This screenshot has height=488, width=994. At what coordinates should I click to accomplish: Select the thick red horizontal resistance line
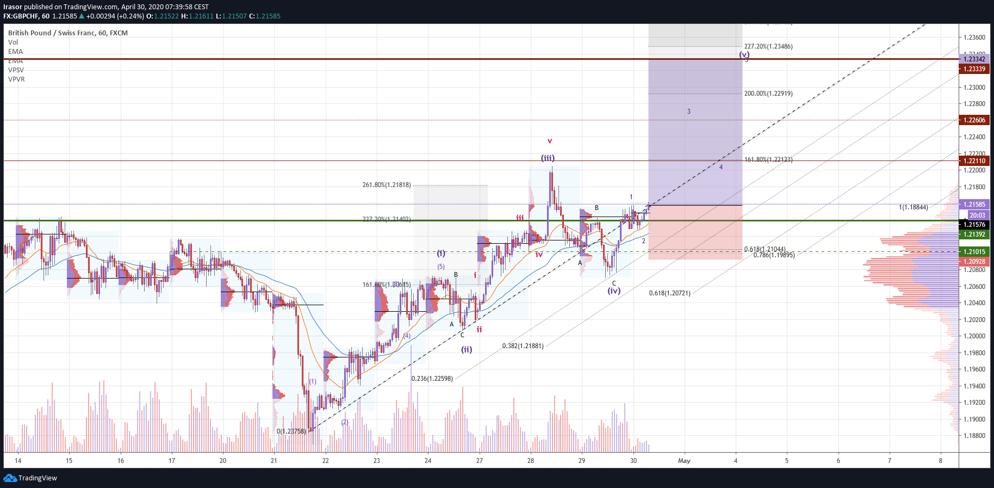(x=481, y=59)
